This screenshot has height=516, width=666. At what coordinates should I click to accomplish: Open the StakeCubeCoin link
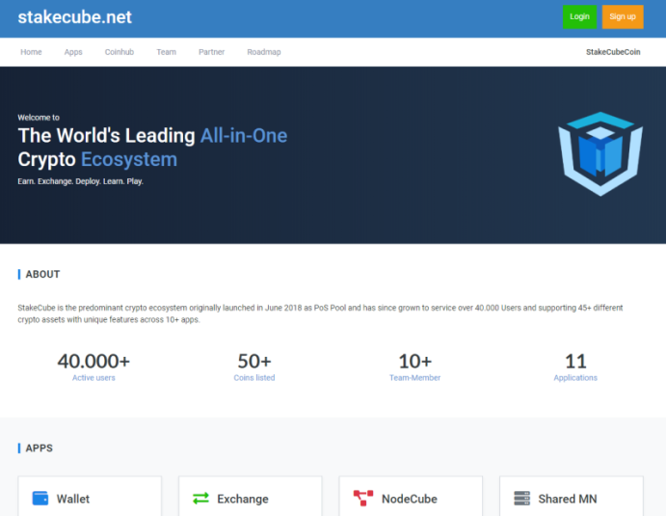(x=613, y=52)
